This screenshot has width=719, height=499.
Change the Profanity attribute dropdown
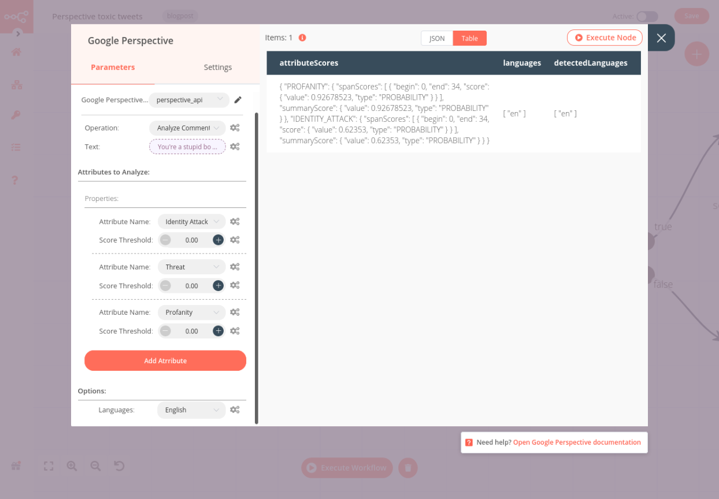pyautogui.click(x=192, y=312)
